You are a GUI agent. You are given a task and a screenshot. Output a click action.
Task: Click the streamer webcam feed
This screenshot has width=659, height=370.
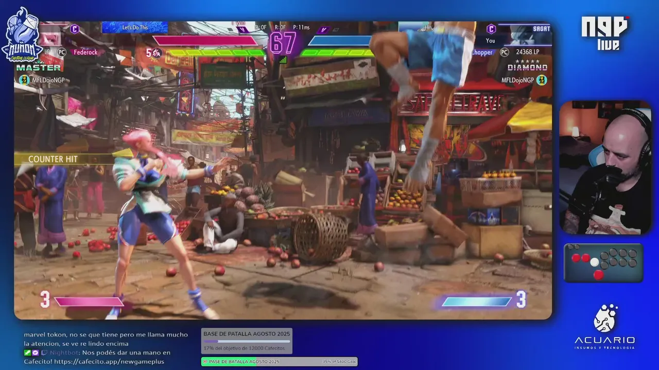point(605,168)
